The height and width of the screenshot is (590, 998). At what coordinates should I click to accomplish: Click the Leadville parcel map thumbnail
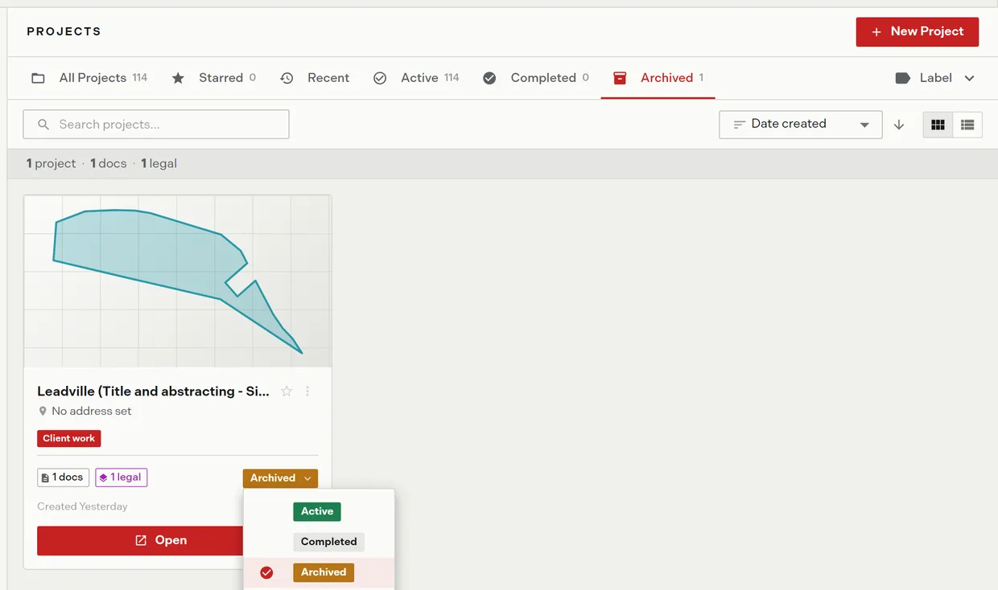pos(177,281)
